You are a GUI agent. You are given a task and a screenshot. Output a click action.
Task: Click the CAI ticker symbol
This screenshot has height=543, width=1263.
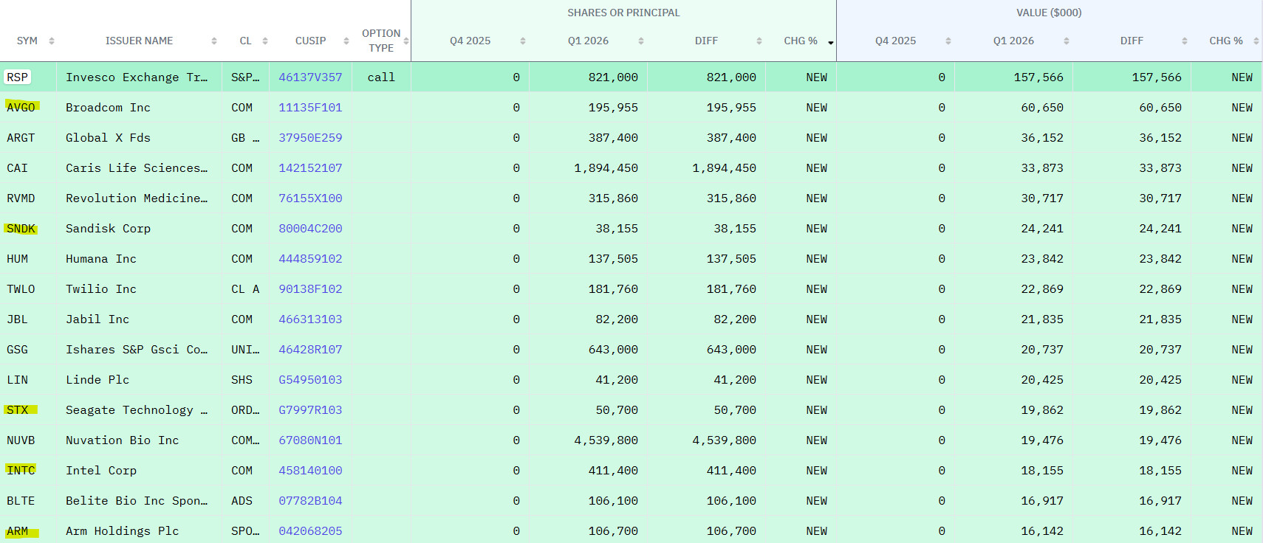coord(17,168)
